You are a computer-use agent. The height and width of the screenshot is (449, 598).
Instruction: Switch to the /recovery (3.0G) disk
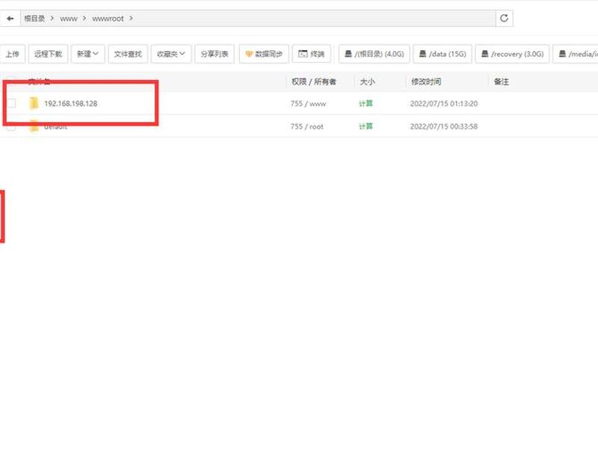pyautogui.click(x=512, y=54)
